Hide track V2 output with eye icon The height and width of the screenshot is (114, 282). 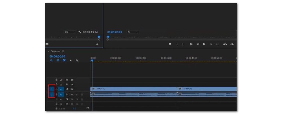[72, 84]
